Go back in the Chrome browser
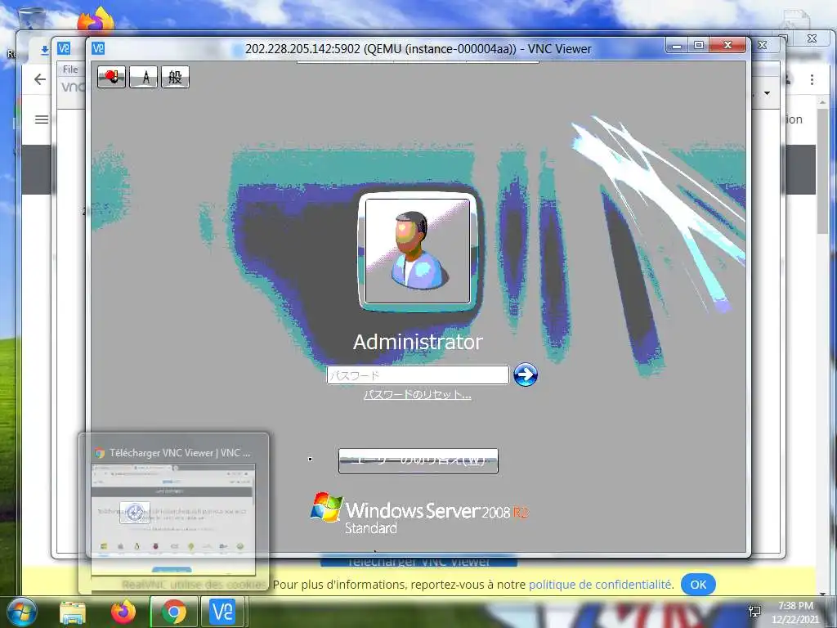 click(40, 79)
